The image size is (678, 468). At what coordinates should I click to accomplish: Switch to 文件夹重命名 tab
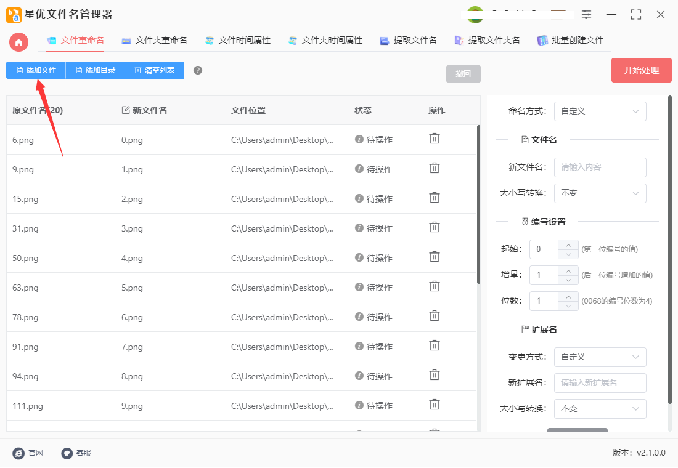coord(154,41)
